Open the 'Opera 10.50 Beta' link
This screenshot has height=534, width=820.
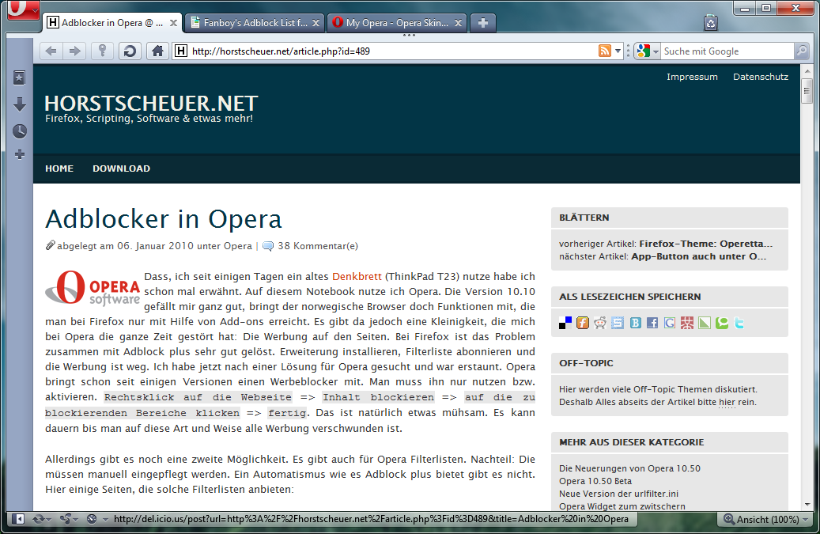pyautogui.click(x=595, y=481)
